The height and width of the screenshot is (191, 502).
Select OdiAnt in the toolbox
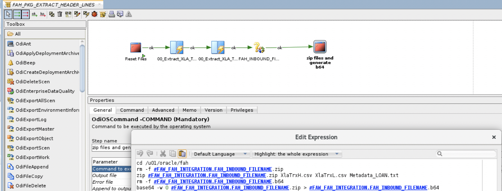coord(23,44)
